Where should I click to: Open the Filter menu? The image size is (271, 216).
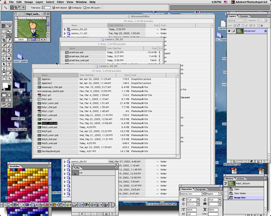pyautogui.click(x=60, y=2)
